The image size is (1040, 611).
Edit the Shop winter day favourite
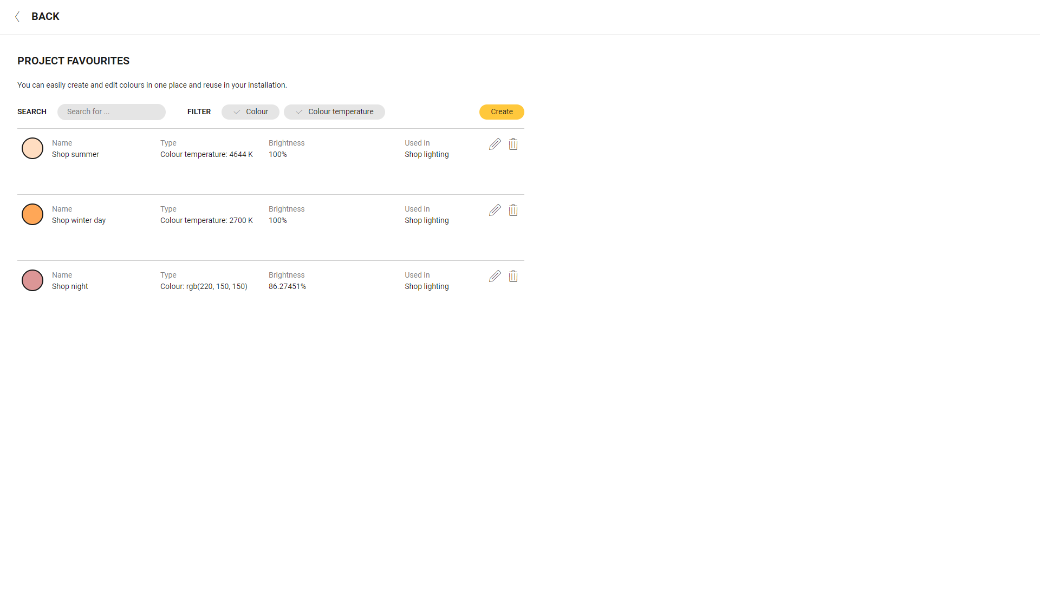click(495, 210)
